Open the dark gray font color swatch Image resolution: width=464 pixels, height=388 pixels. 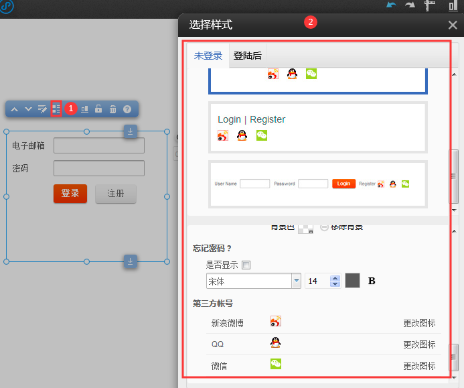click(x=352, y=281)
